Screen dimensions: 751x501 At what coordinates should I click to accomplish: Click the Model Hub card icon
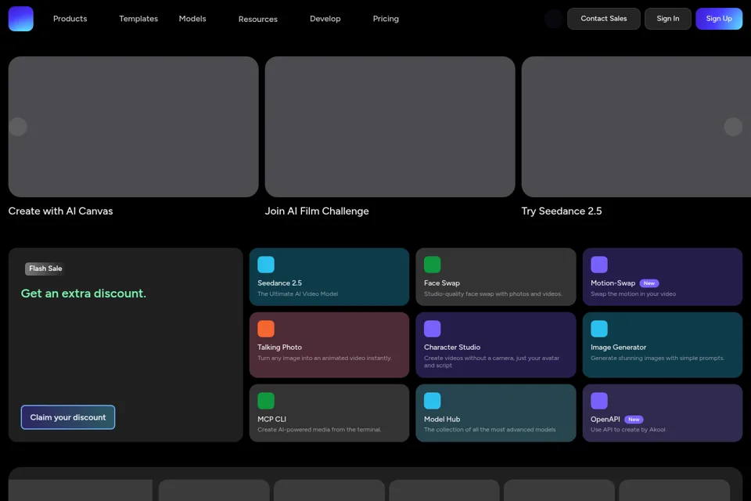pos(432,401)
